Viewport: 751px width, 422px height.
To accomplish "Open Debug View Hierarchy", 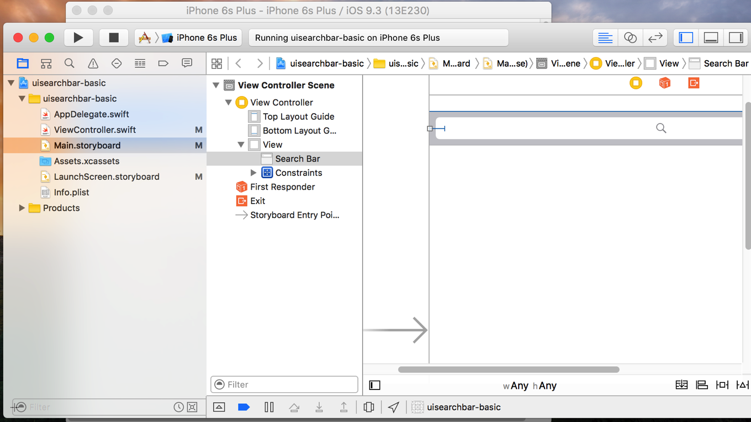I will (369, 407).
